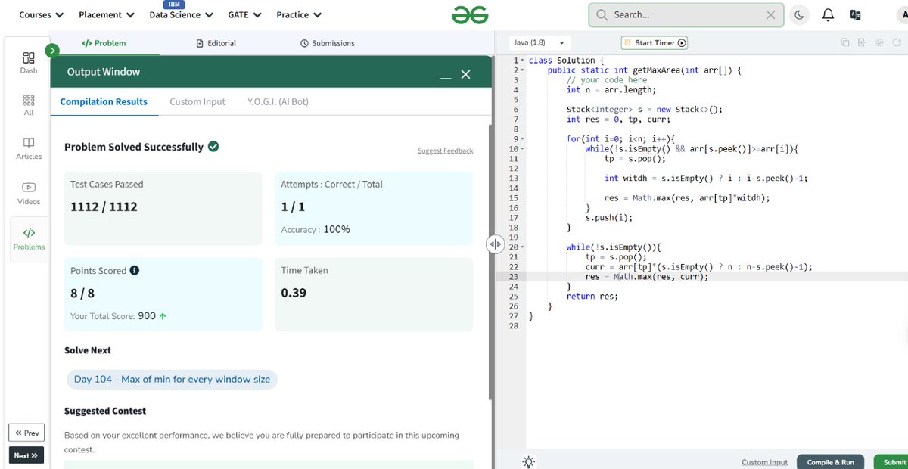Switch to the Problem tab

(104, 43)
